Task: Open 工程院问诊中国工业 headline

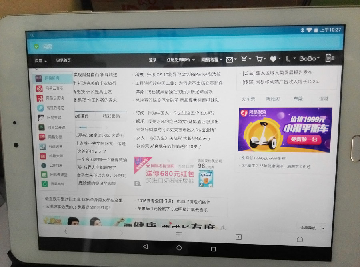Action: [179, 83]
